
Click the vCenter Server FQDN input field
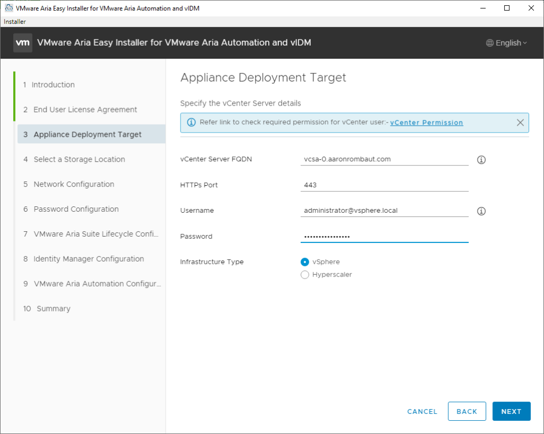click(x=384, y=159)
